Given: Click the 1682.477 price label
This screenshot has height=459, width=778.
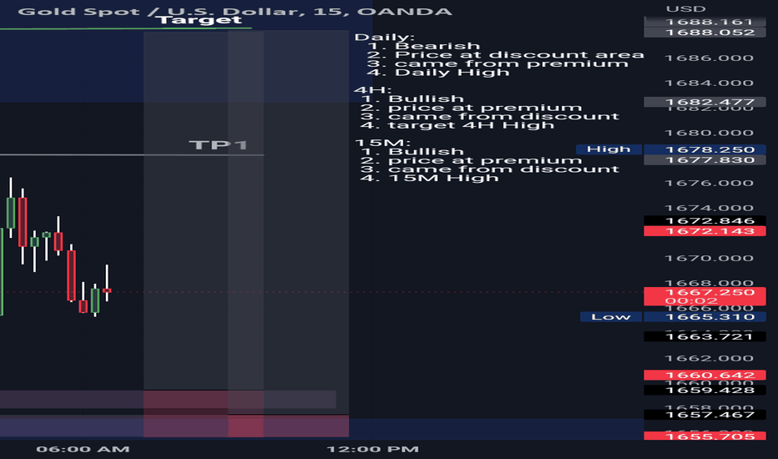Looking at the screenshot, I should point(705,102).
